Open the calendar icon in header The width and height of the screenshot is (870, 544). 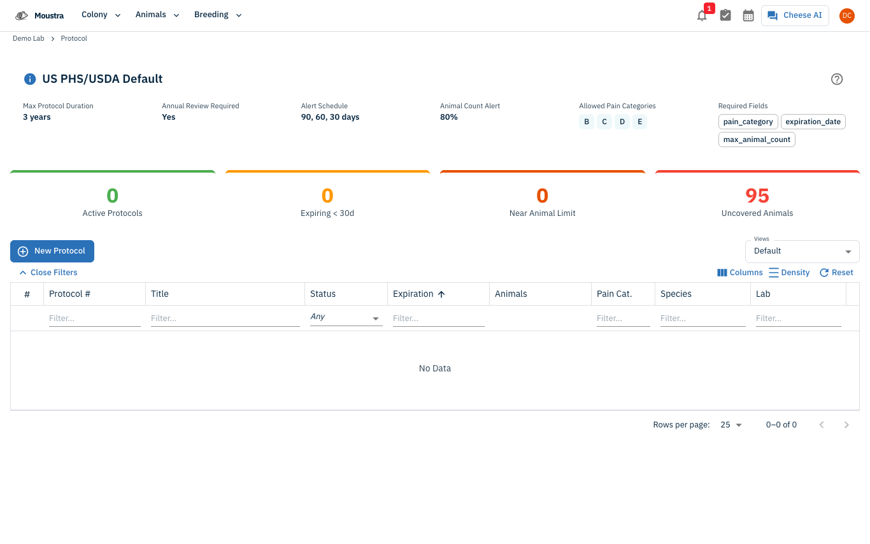748,15
